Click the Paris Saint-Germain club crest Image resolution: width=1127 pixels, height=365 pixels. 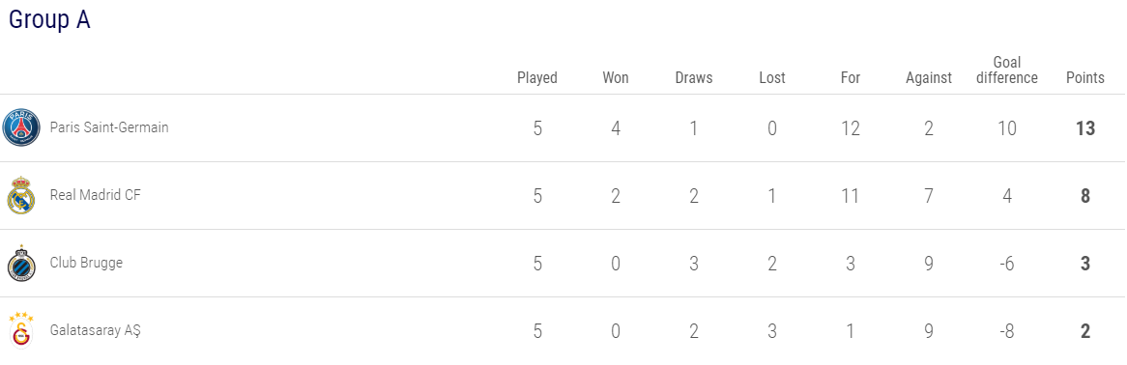pyautogui.click(x=21, y=127)
